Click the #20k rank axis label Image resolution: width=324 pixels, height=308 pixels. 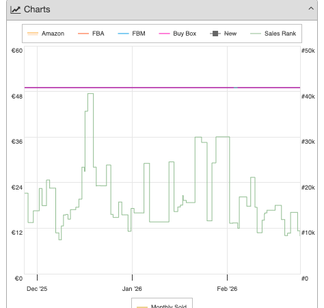(308, 188)
